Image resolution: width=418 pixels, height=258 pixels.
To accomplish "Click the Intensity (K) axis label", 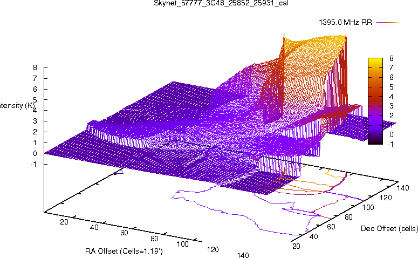I will tap(17, 105).
